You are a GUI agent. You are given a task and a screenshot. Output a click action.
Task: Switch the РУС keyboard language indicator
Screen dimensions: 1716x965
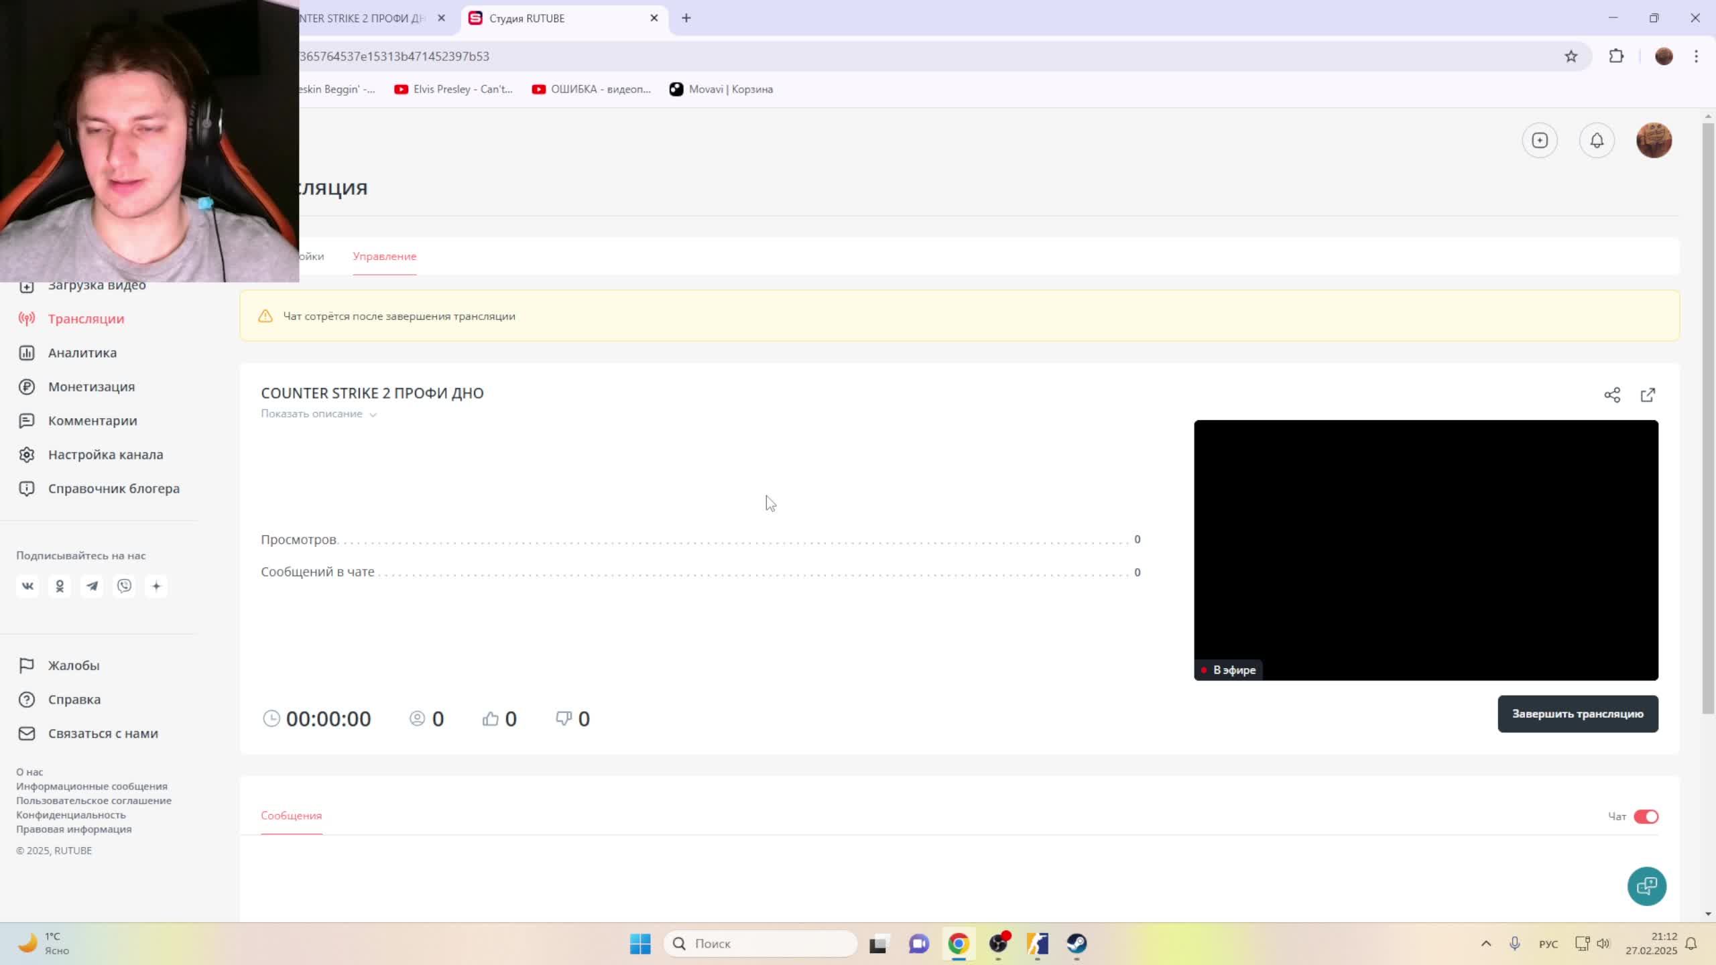(x=1548, y=944)
